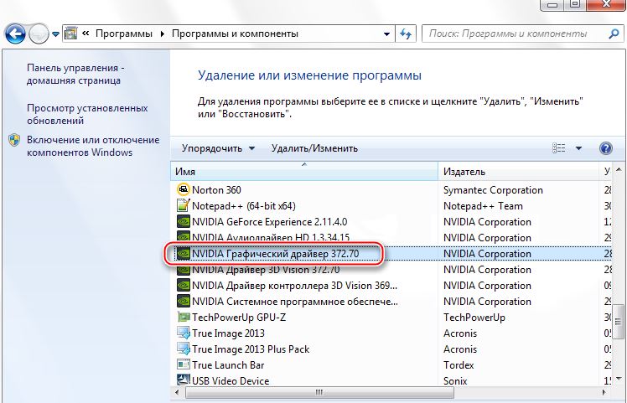This screenshot has height=403, width=627.
Task: Click the Программы breadcrumb segment
Action: point(123,34)
